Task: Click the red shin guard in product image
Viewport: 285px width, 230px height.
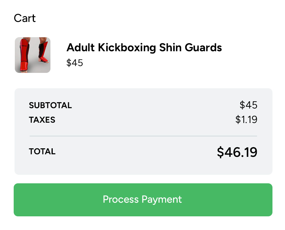Action: 25,57
